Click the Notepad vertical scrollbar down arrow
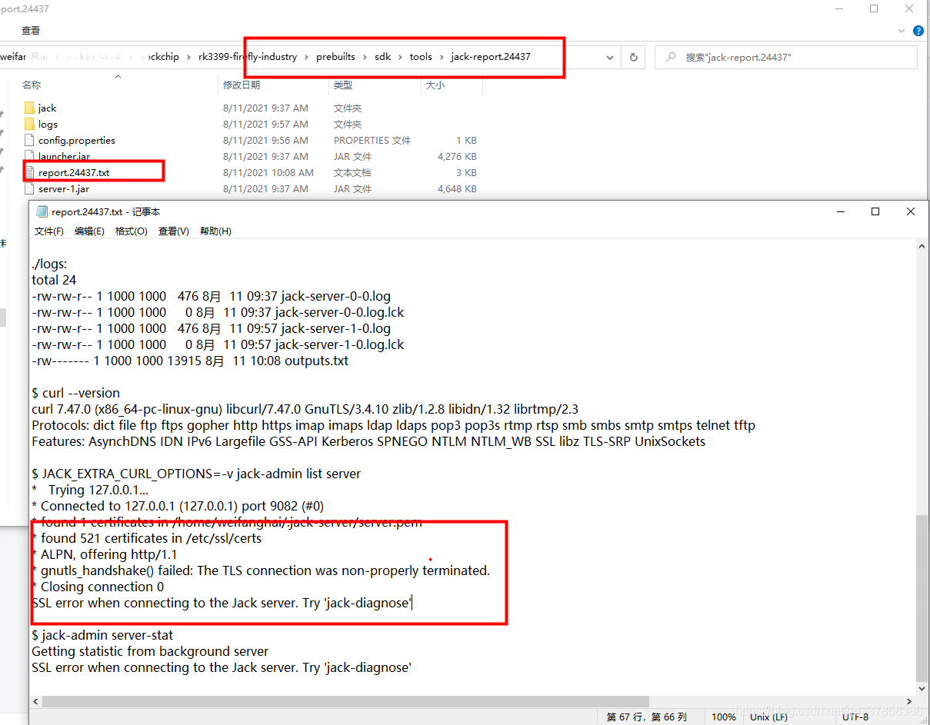This screenshot has width=930, height=725. (x=922, y=688)
